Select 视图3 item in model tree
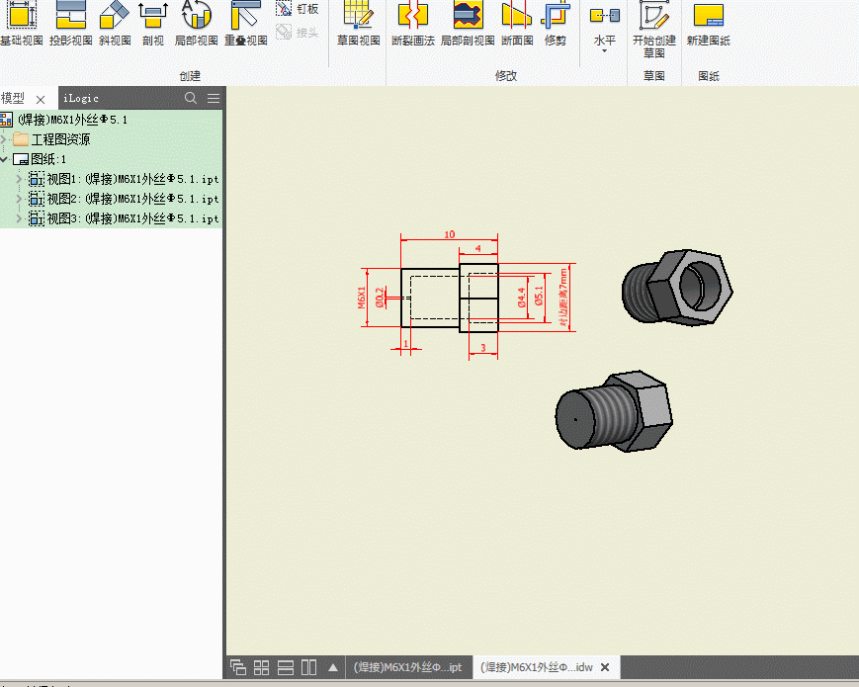Screen dimensions: 859x687 [x=131, y=218]
